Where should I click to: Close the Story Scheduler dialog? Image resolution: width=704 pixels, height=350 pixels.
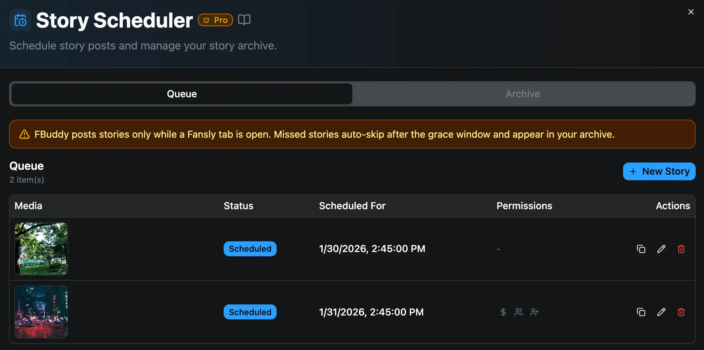tap(691, 12)
